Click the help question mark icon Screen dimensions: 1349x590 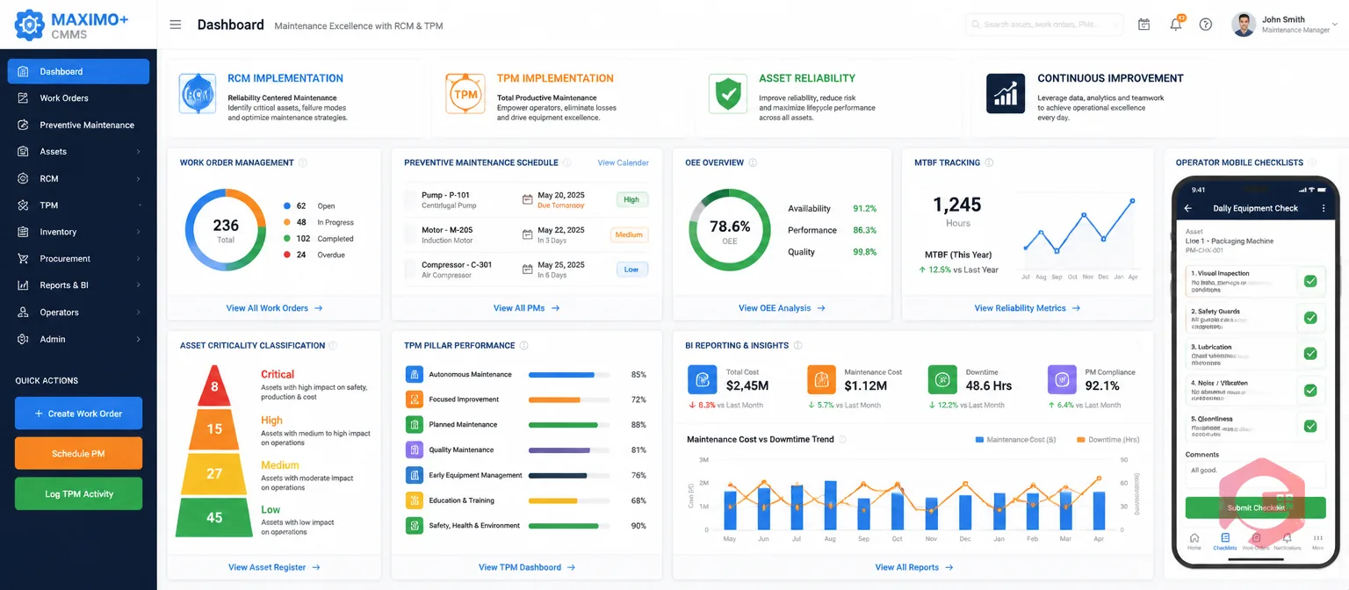click(x=1206, y=25)
